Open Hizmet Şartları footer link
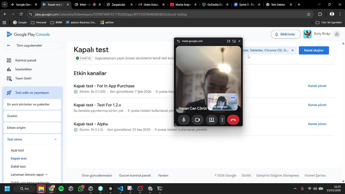The width and height of the screenshot is (345, 194). (x=315, y=175)
